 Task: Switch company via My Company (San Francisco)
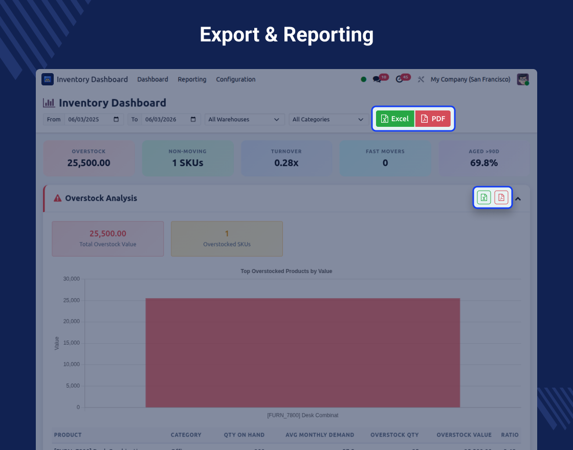(x=470, y=79)
